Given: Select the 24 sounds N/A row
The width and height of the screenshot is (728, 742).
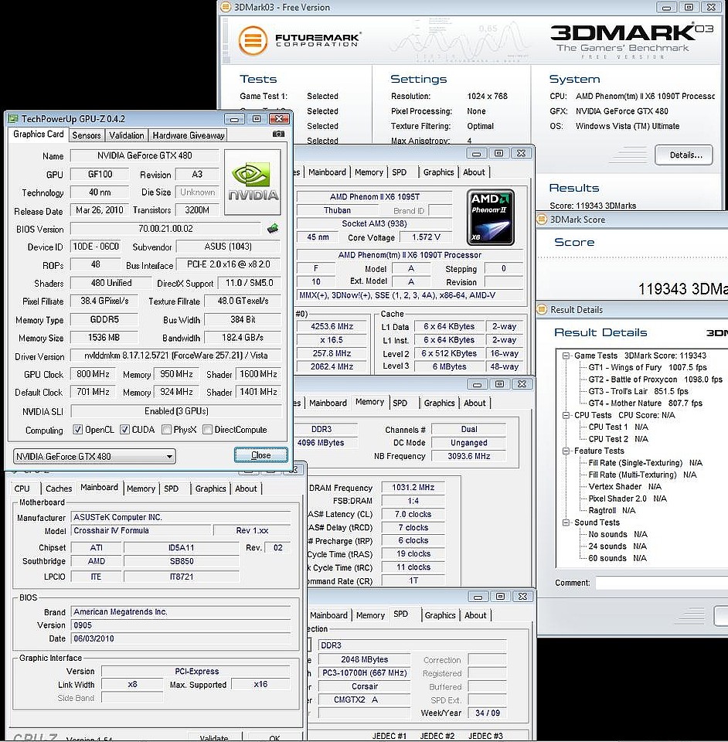Looking at the screenshot, I should coord(617,546).
